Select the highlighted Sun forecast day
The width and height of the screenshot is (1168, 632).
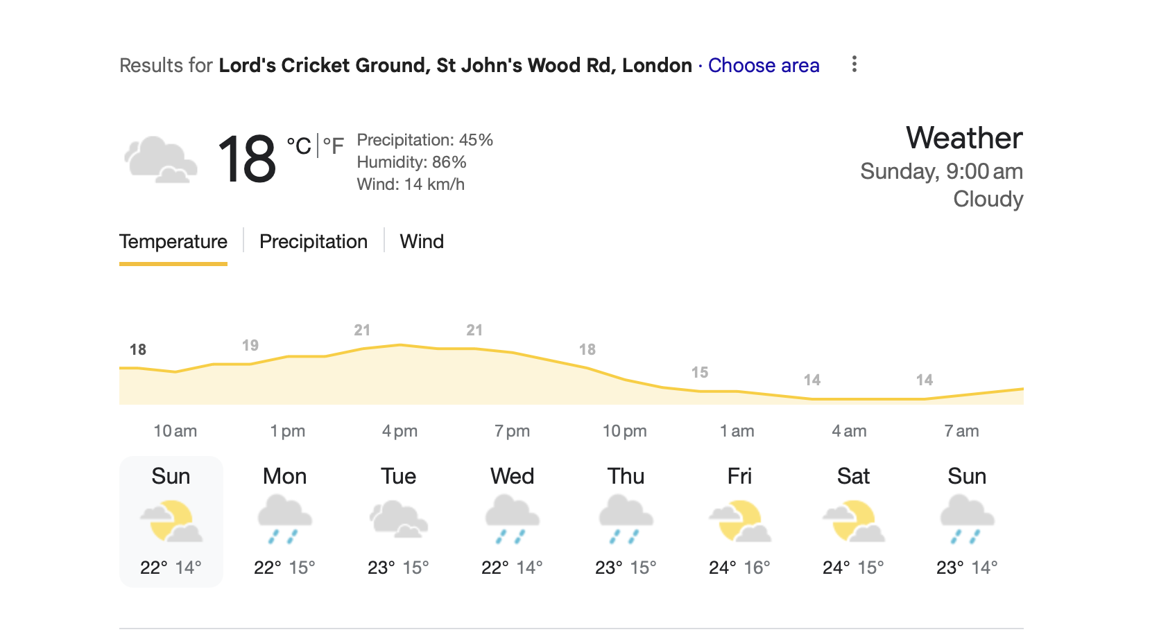point(171,521)
